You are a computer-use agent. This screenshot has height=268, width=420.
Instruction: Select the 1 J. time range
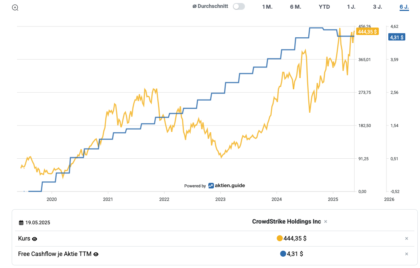[351, 7]
